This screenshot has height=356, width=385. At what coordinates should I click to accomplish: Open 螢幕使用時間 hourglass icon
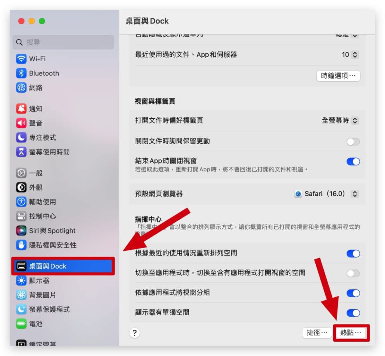pyautogui.click(x=21, y=152)
